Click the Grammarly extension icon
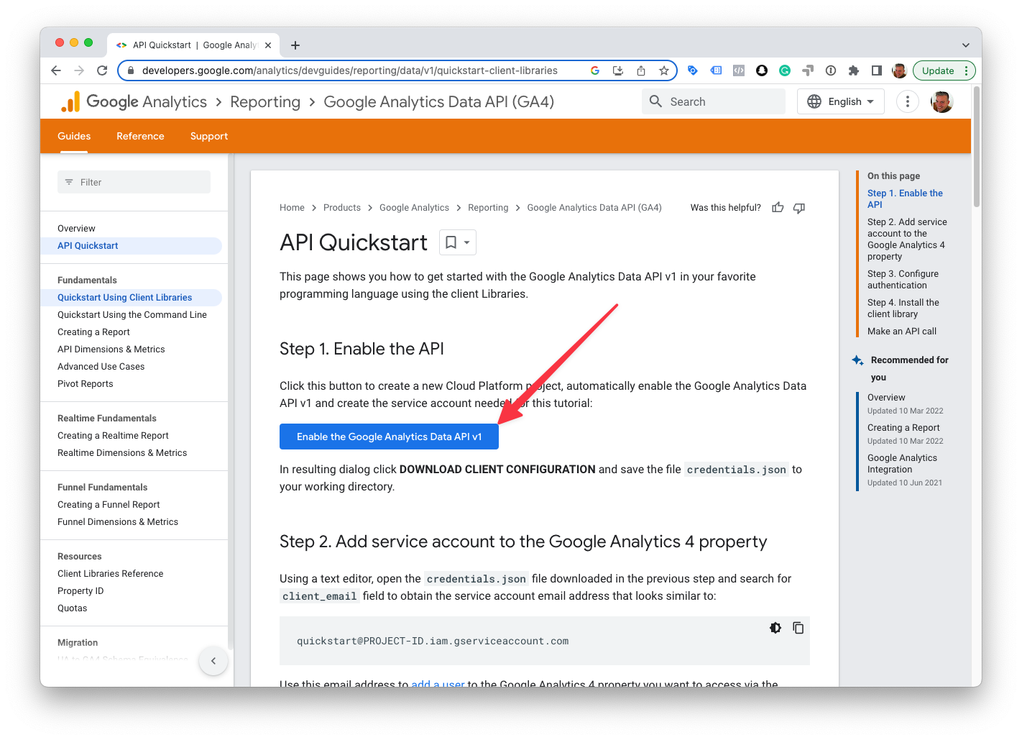 pyautogui.click(x=785, y=70)
